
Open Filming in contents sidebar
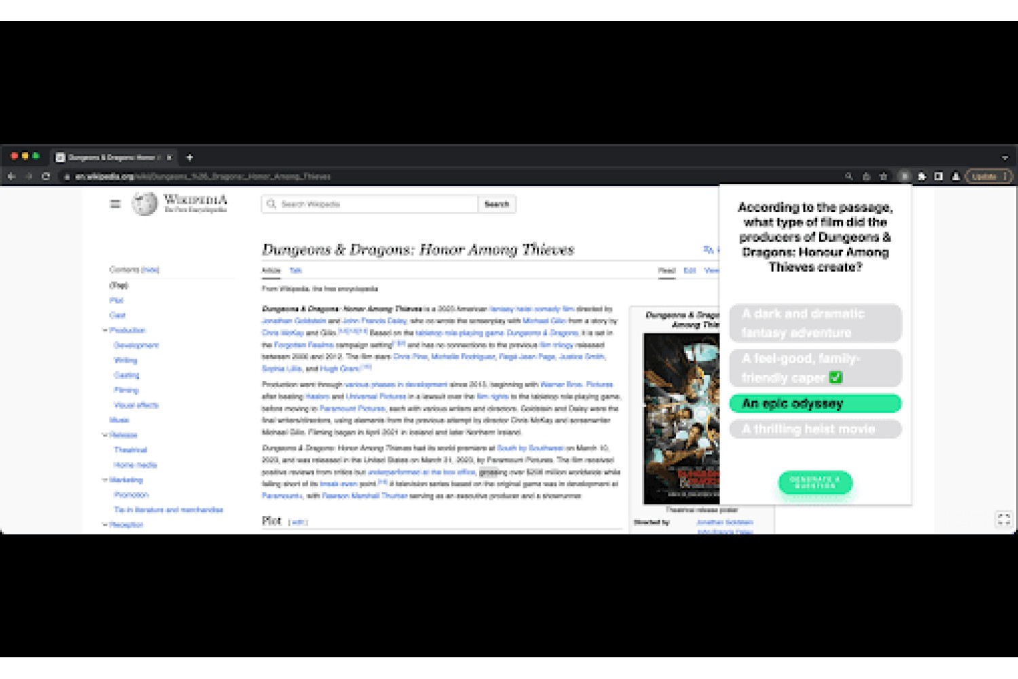click(x=126, y=390)
